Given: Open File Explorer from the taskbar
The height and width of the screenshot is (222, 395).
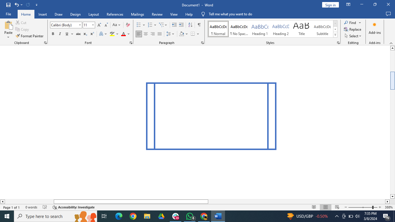Looking at the screenshot, I should [x=147, y=216].
